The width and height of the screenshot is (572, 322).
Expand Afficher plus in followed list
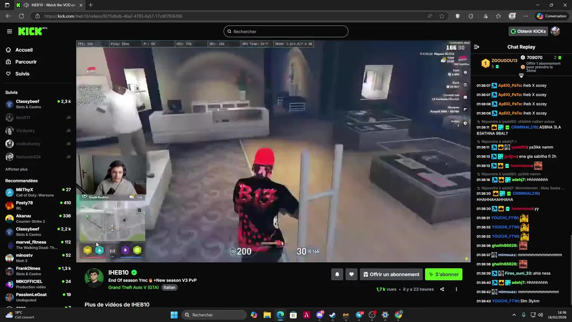tap(17, 169)
